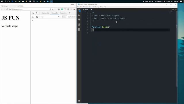184x104 pixels.
Task: Switch to the Sources tab in DevTools
Action: (63, 13)
